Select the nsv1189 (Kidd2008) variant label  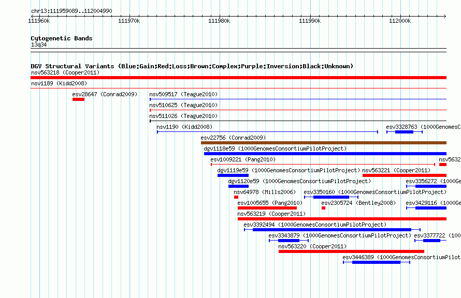[x=59, y=83]
